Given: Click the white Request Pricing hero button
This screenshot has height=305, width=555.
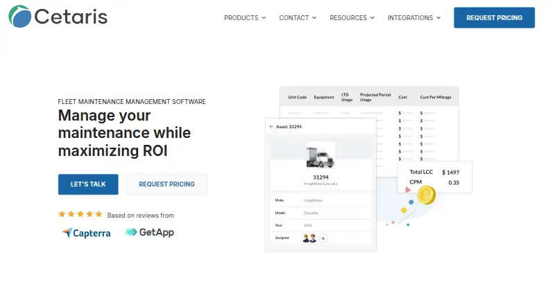Looking at the screenshot, I should 166,184.
